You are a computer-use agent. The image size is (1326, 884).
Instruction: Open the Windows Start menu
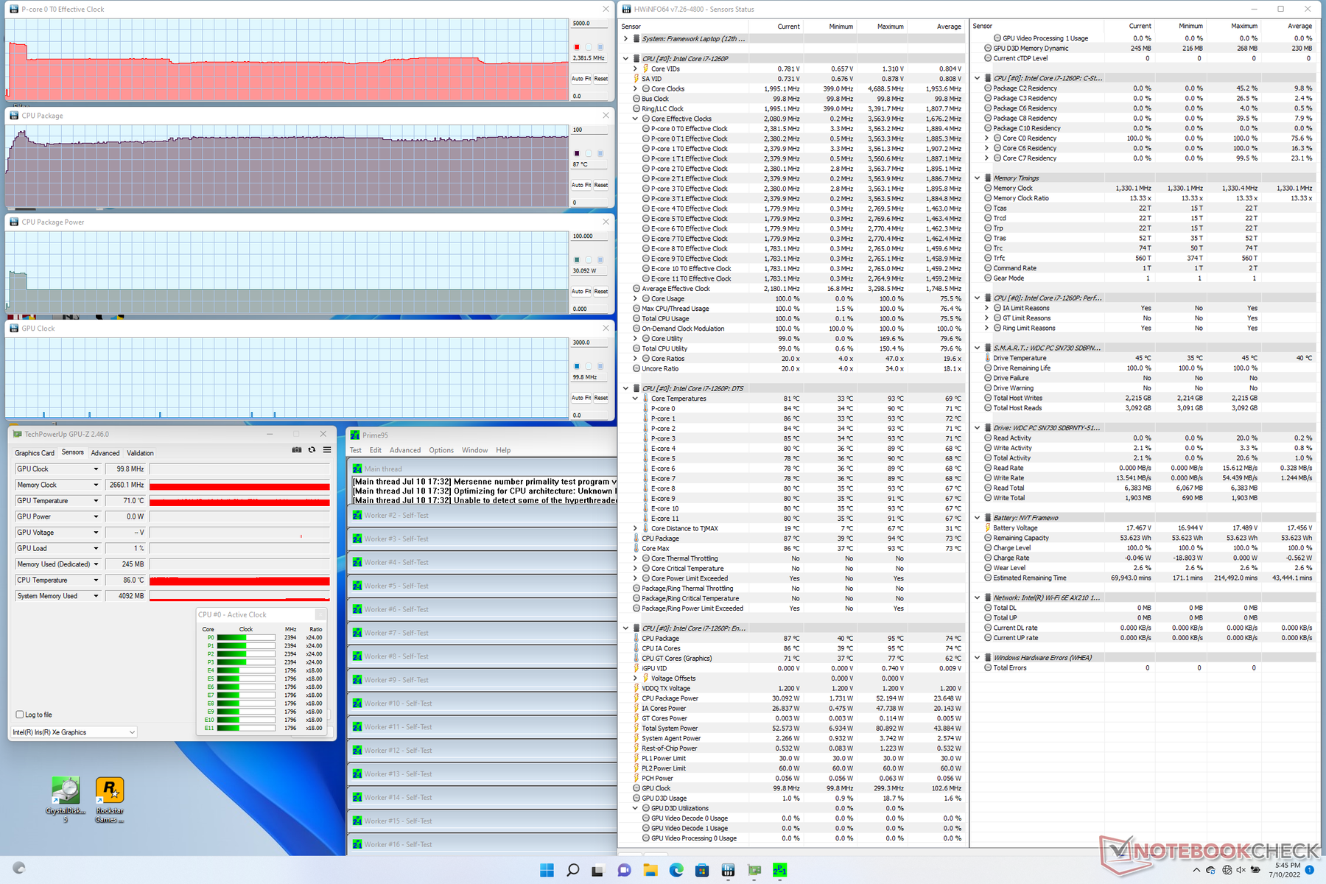click(x=547, y=870)
